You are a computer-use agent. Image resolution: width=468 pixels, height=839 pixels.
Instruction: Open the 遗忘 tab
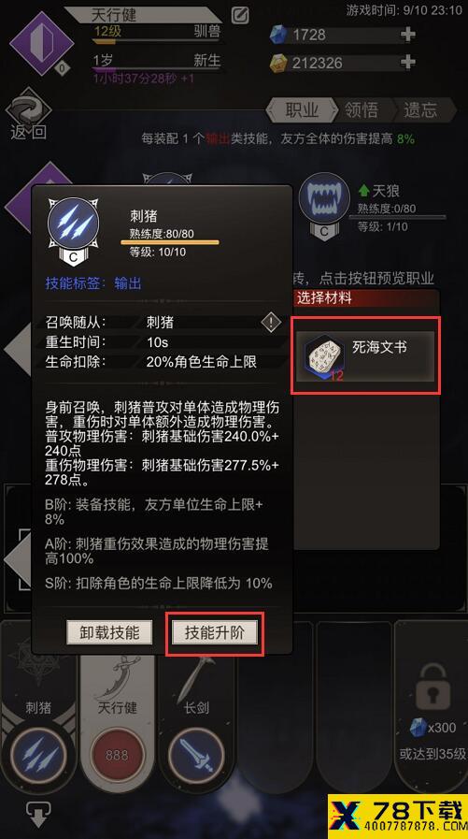[x=420, y=110]
